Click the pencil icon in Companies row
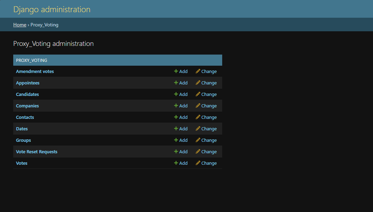Screen dimensions: 373x212 (198, 105)
